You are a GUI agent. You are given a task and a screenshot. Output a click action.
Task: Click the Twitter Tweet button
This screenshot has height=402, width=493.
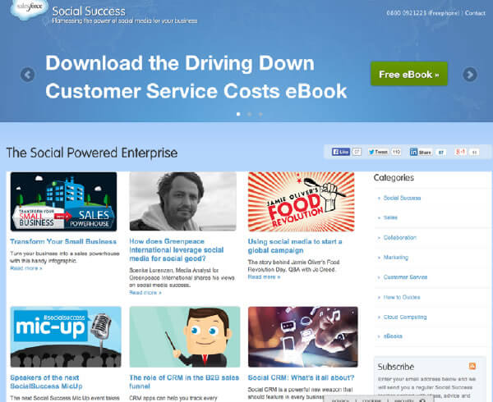point(379,152)
